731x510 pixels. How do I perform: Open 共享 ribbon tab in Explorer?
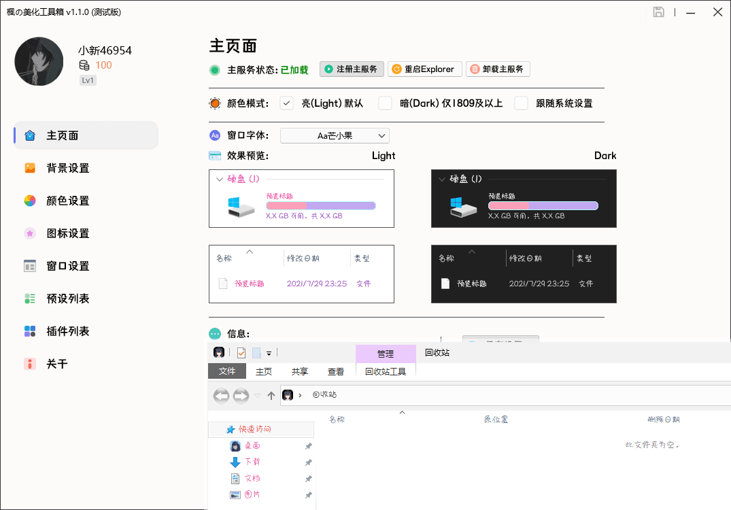pos(300,371)
